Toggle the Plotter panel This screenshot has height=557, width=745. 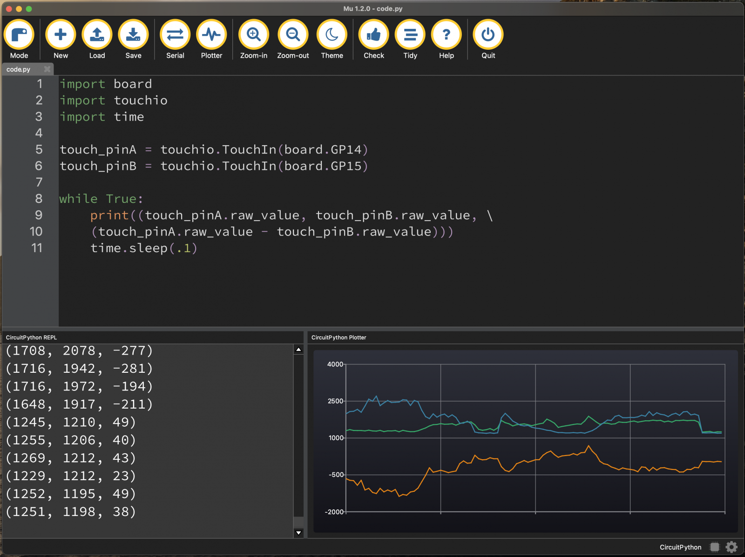211,35
